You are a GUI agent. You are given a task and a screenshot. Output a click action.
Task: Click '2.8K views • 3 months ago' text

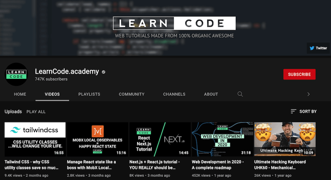coord(89,175)
